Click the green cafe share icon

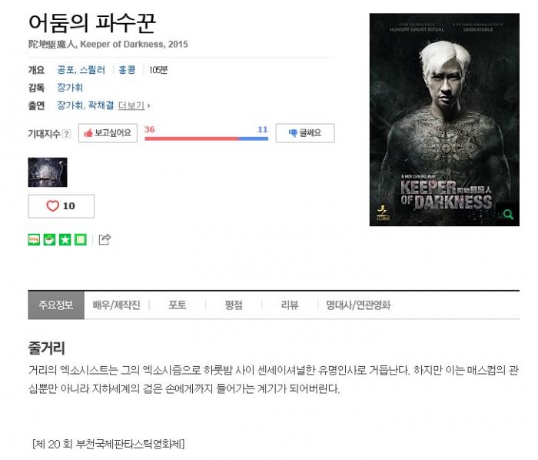click(x=49, y=239)
